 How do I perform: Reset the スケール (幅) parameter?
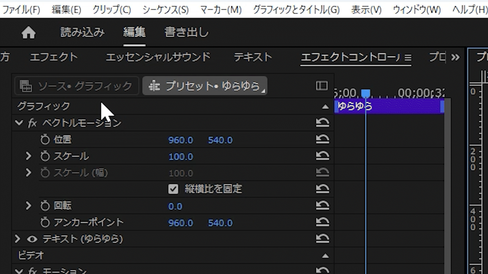tap(323, 173)
